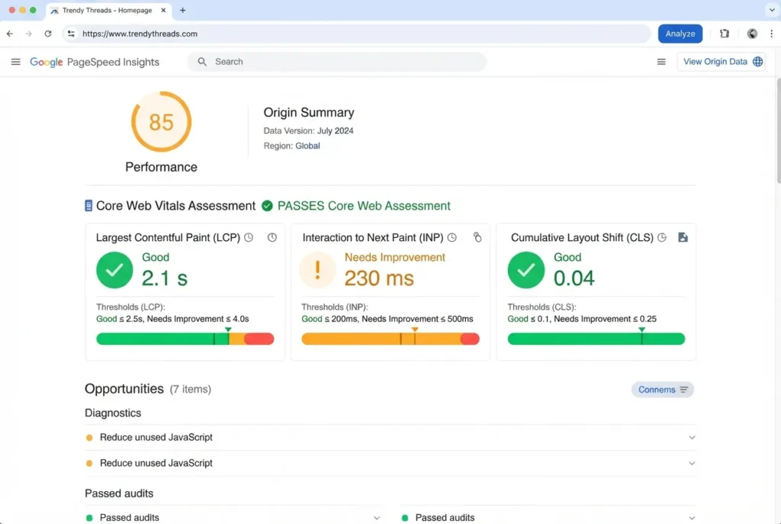Click the Thresholds (CLS) line
This screenshot has width=781, height=524.
(x=542, y=307)
